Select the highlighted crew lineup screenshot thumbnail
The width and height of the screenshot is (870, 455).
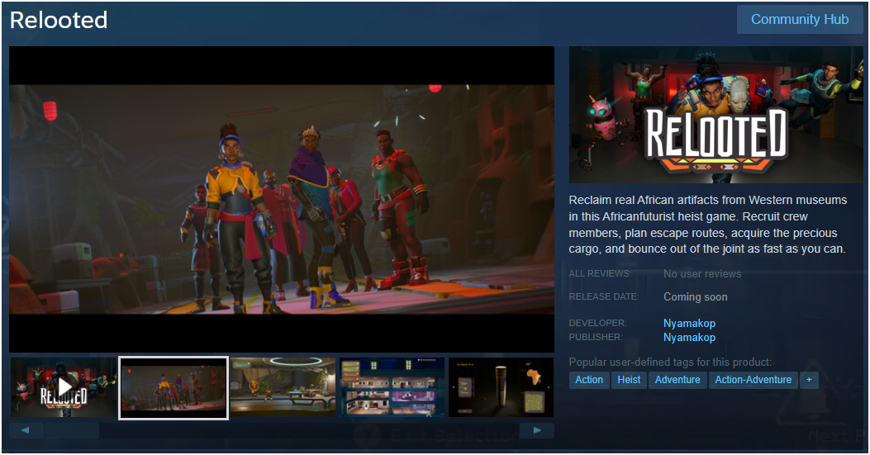[x=174, y=387]
